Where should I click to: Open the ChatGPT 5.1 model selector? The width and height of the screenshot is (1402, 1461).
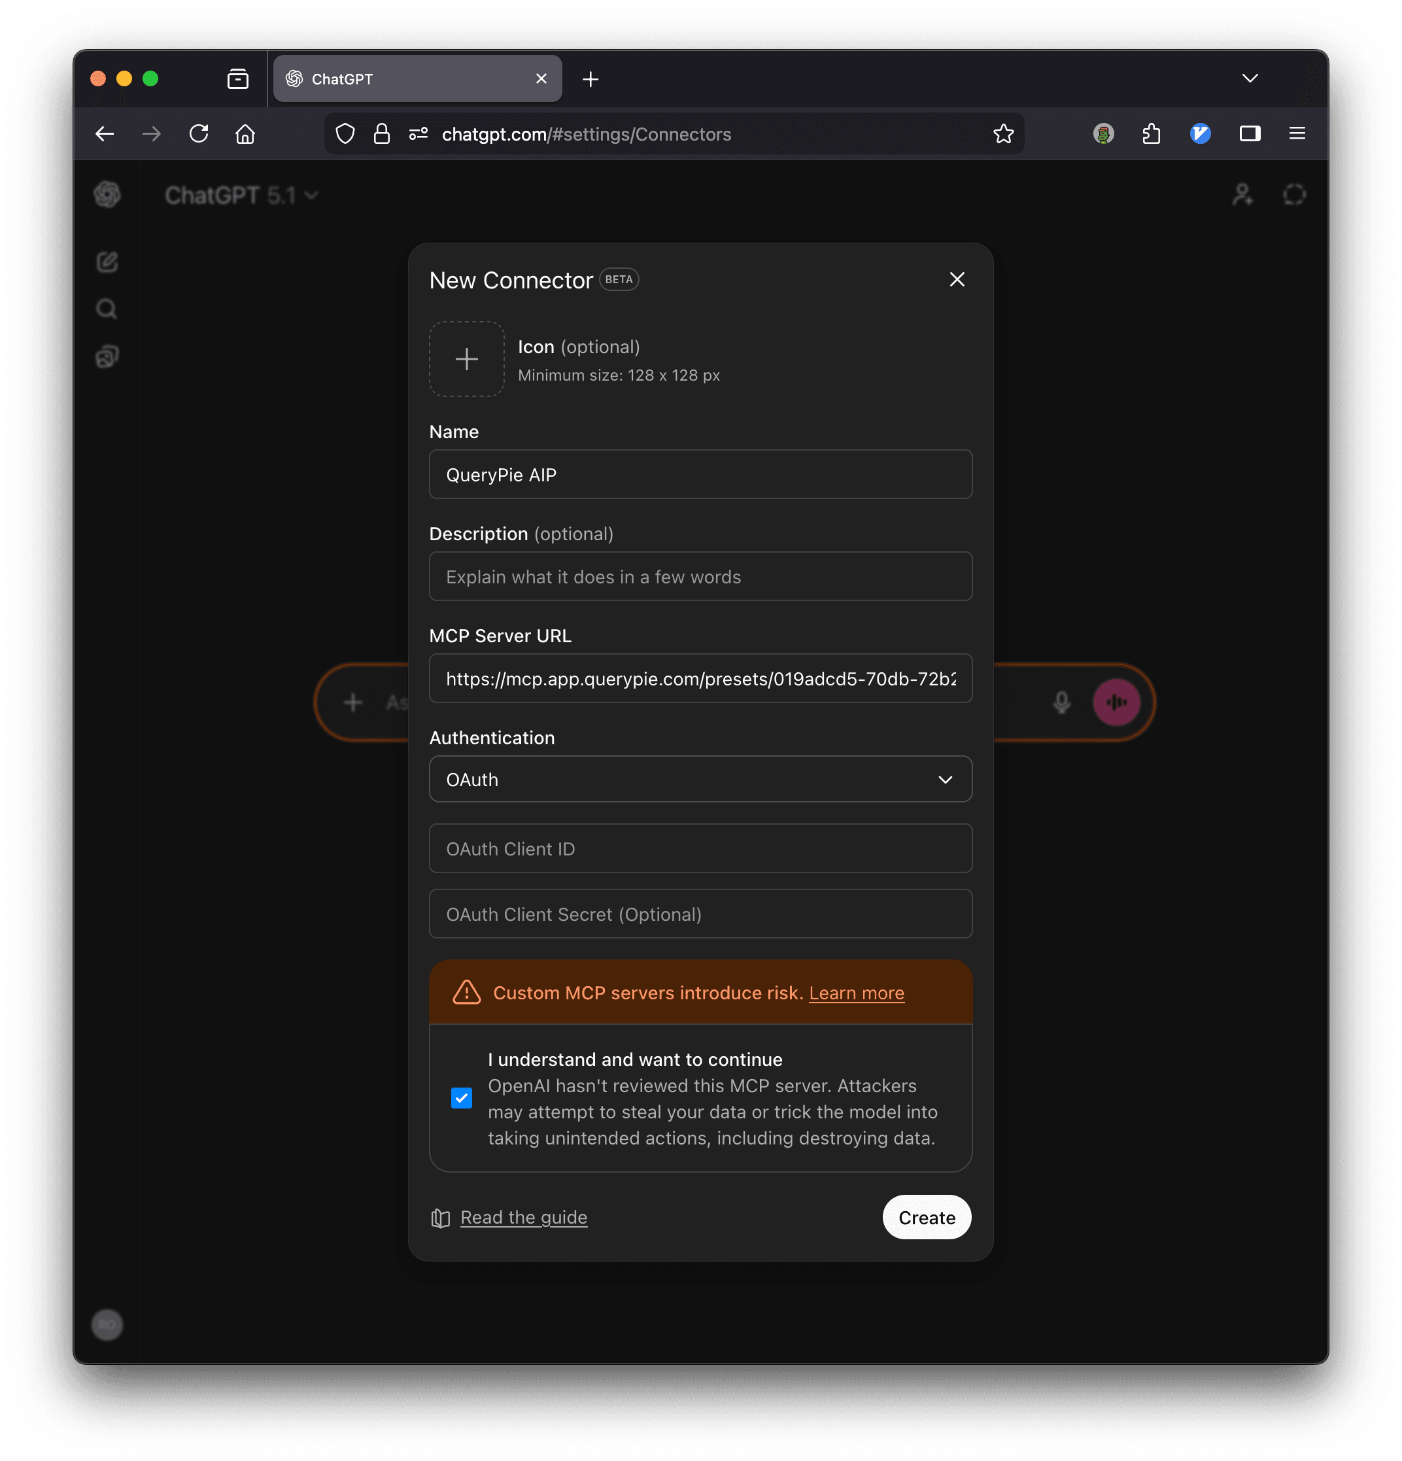tap(241, 194)
